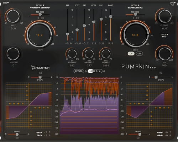Screen dimensions: 178x142
Task: Click the GR- arrow under right curve graph
Action: (160, 135)
